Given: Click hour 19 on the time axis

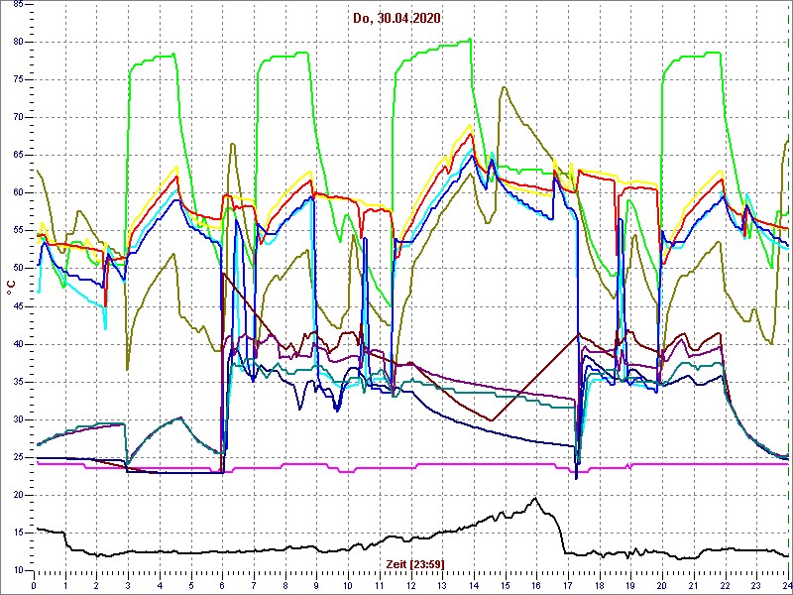Looking at the screenshot, I should click(x=630, y=587).
